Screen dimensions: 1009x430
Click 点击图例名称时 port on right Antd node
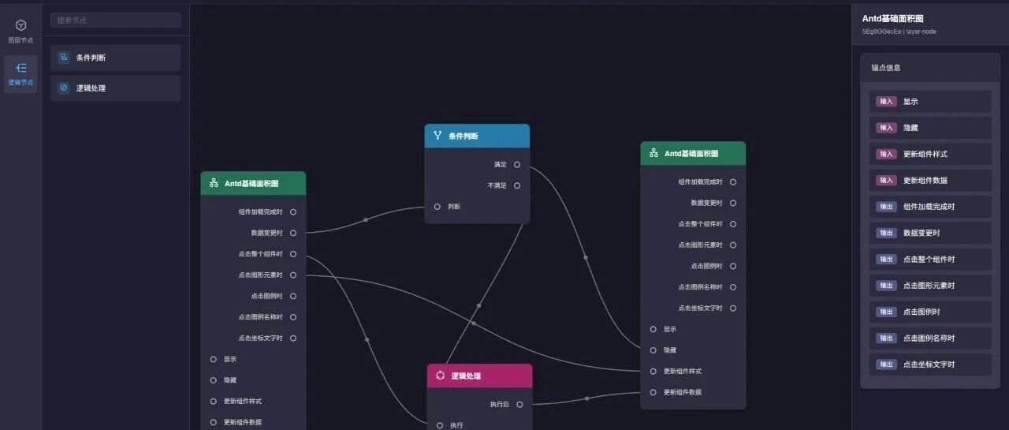(x=733, y=287)
